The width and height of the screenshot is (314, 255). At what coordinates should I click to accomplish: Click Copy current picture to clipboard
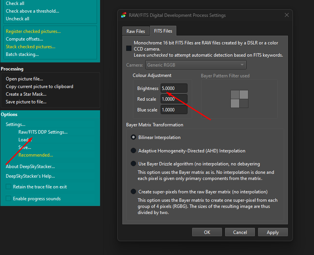pos(39,87)
